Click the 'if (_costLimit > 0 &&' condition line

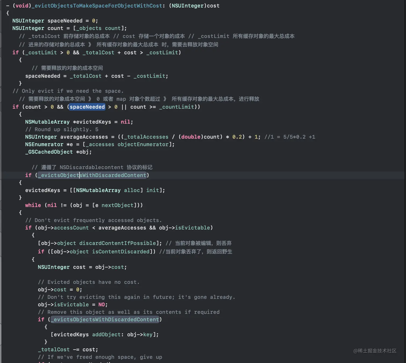pos(97,53)
